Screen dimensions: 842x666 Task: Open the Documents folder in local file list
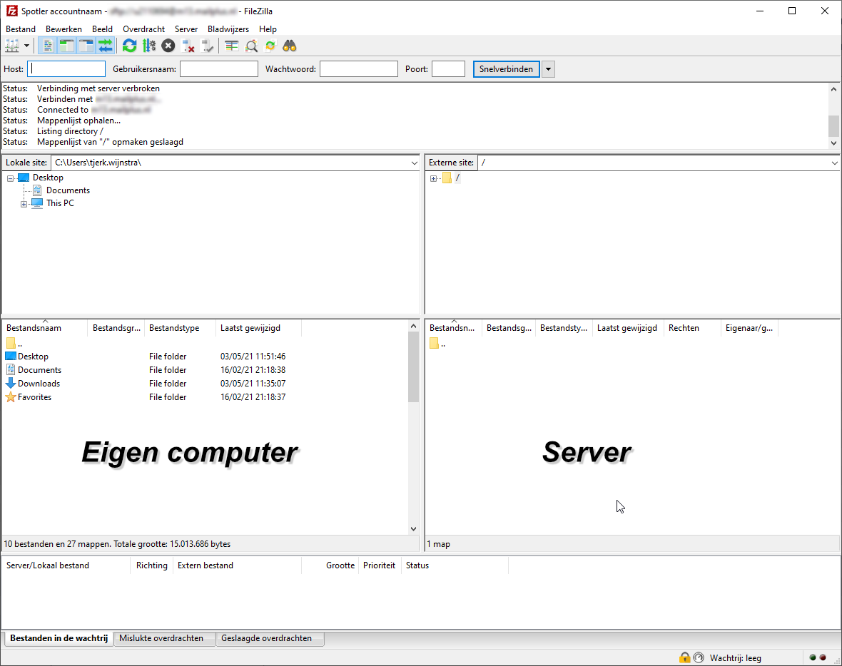pos(39,369)
